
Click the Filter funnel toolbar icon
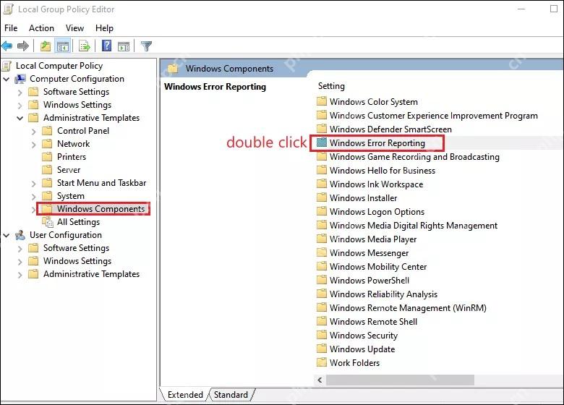pos(146,46)
